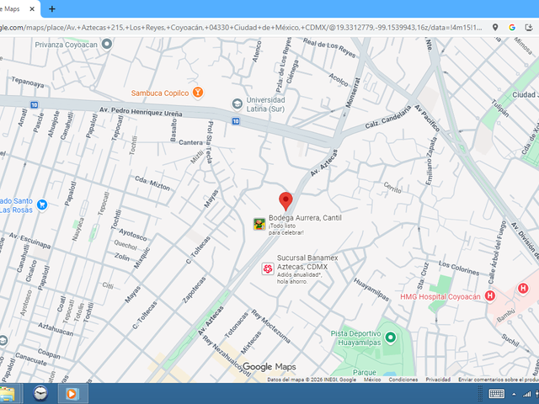Click the HMG Hospital Coyoacán H marker
Screen dimensions: 539x404
click(490, 295)
